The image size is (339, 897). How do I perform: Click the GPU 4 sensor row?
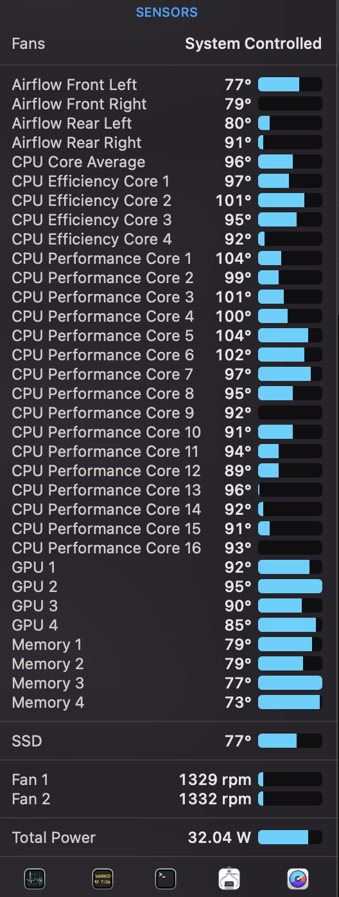click(x=167, y=625)
